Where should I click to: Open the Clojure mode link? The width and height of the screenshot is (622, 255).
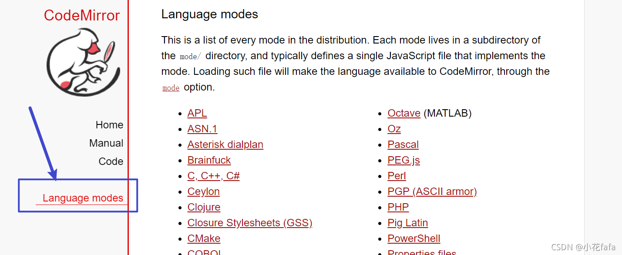pyautogui.click(x=204, y=207)
